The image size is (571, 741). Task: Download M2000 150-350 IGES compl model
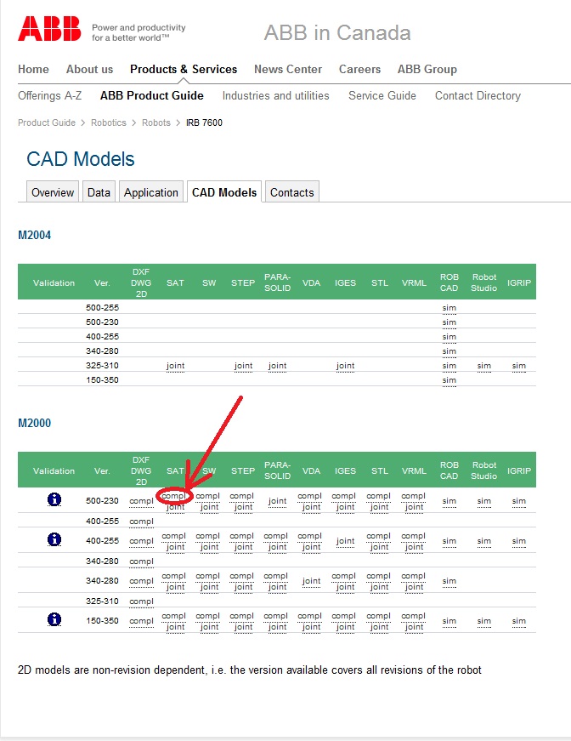pos(343,616)
